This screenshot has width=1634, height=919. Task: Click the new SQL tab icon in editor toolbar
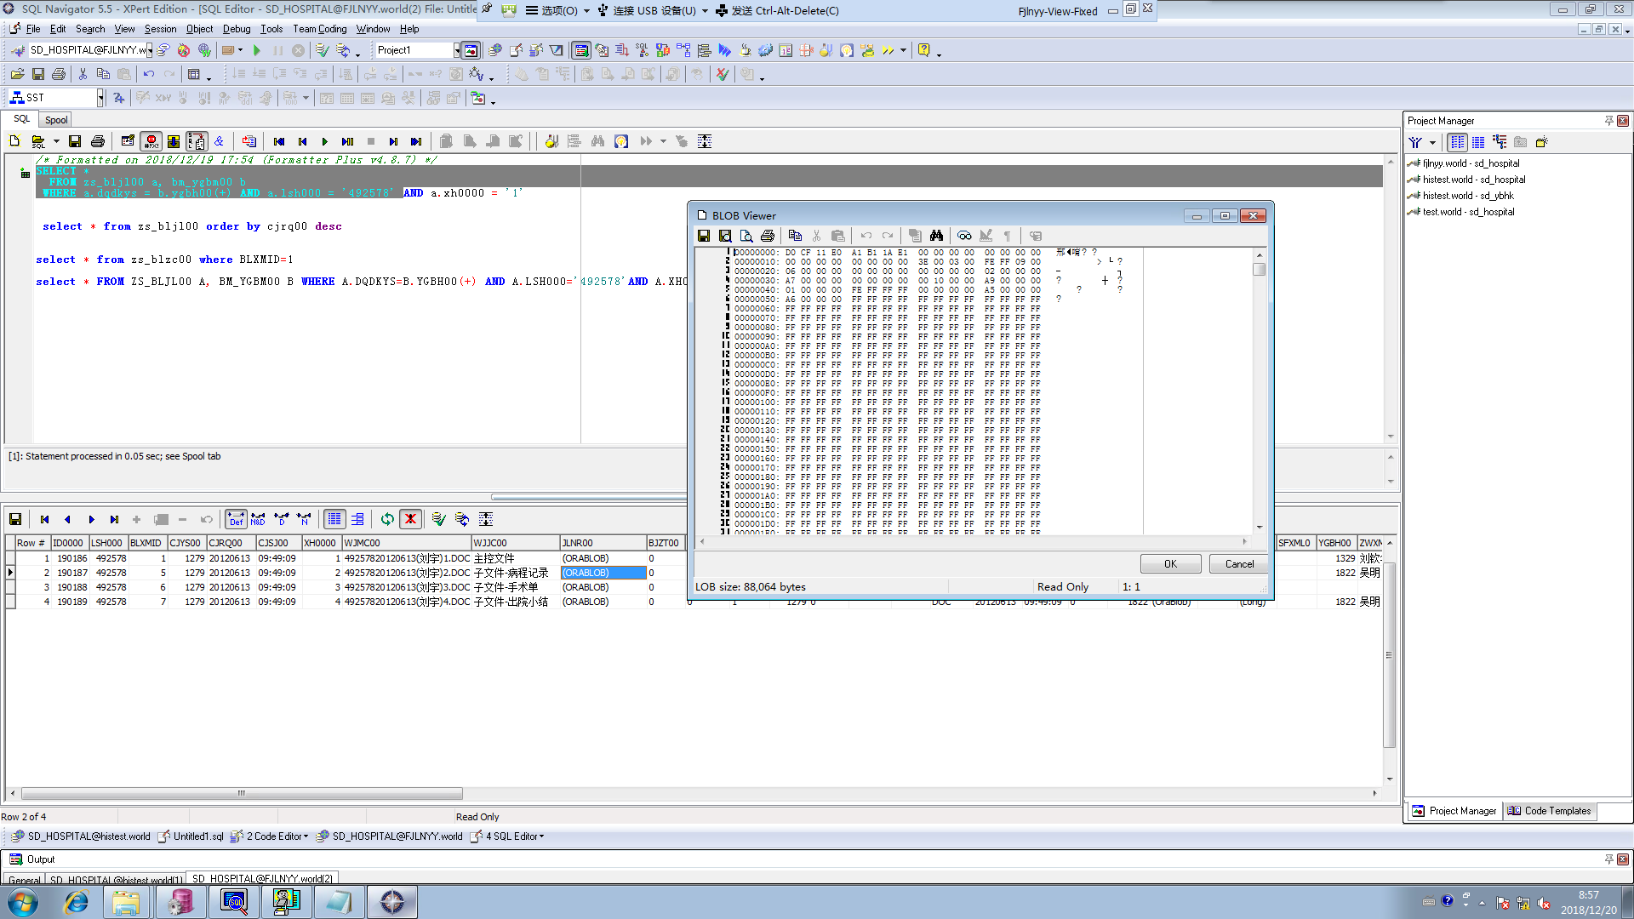pos(14,141)
